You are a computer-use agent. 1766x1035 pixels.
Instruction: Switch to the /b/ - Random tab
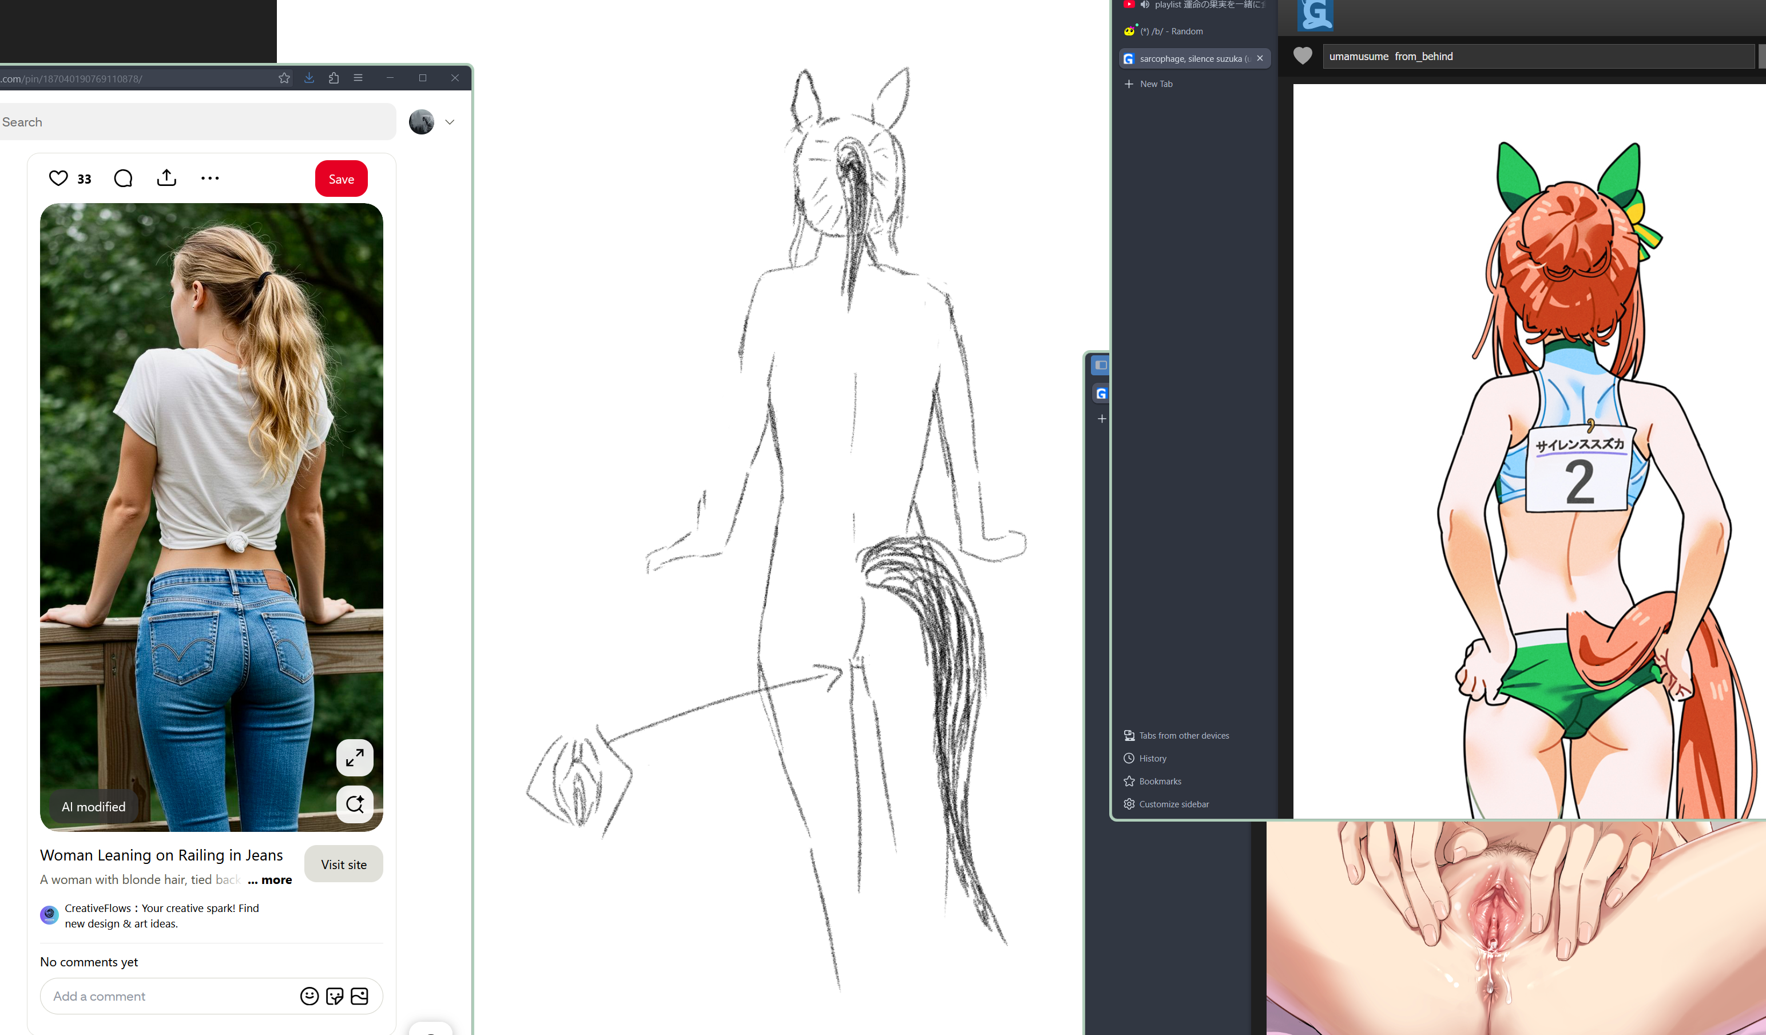coord(1195,31)
